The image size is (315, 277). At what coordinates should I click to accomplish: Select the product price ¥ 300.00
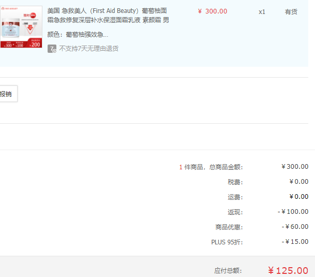213,11
